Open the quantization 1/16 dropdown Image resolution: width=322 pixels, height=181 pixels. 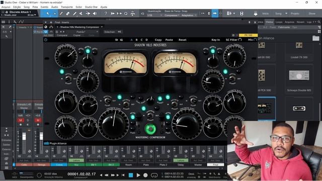[154, 15]
